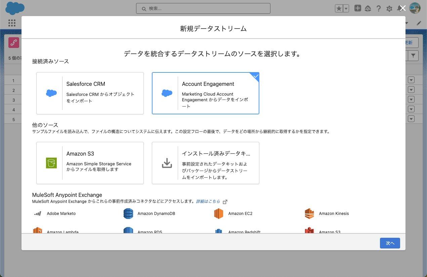Open row 3 actions dropdown
Image resolution: width=427 pixels, height=277 pixels.
(x=411, y=100)
